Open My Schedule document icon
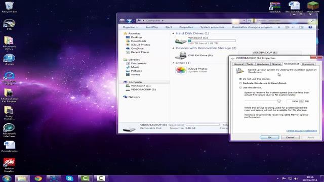The width and height of the screenshot is (324, 182). click(294, 7)
